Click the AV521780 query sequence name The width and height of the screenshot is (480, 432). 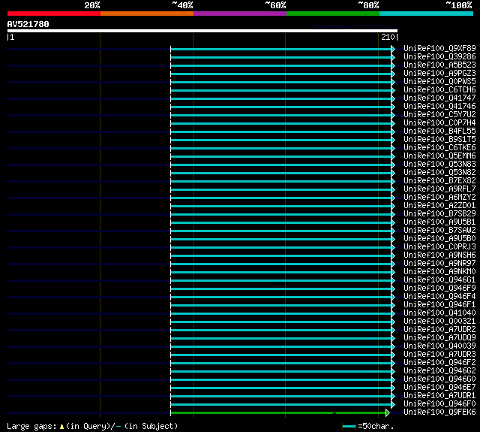pos(28,24)
